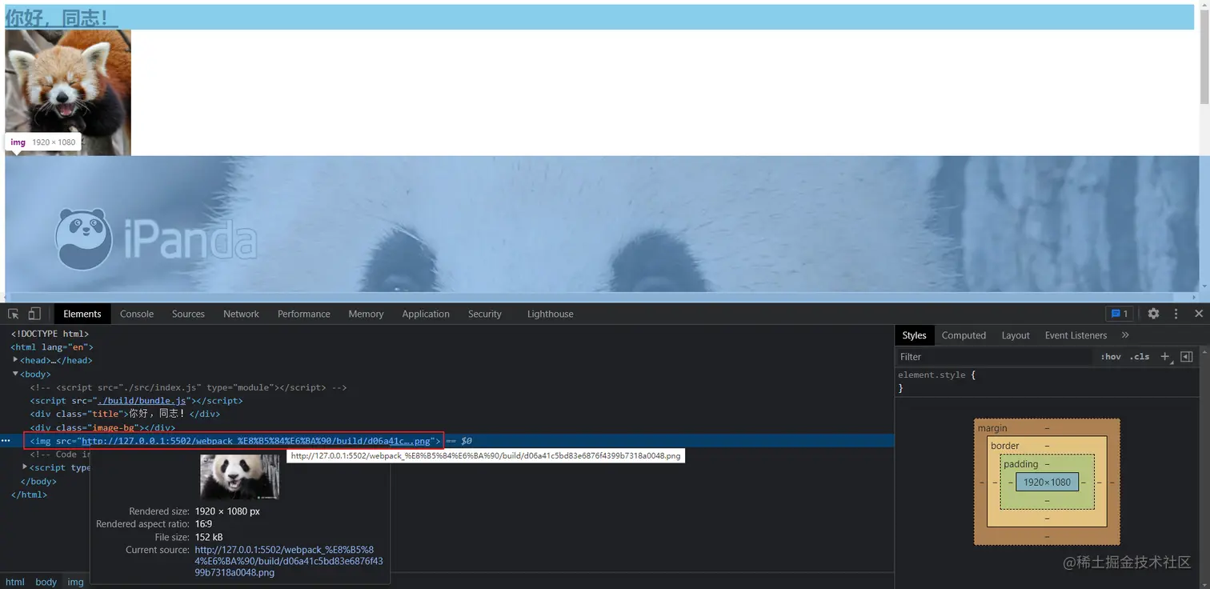The height and width of the screenshot is (589, 1210).
Task: Open more panels with the chevron arrow
Action: [x=1124, y=335]
